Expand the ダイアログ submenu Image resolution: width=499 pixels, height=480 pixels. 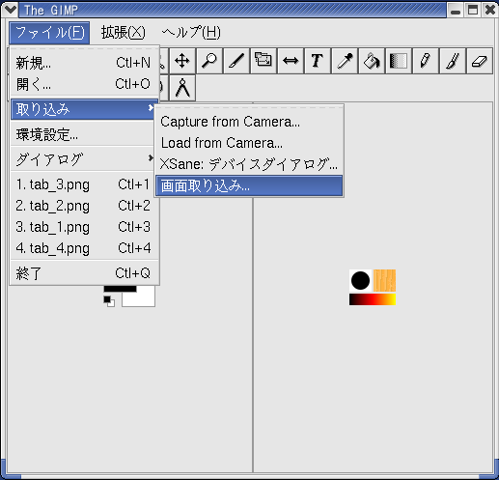tap(82, 159)
